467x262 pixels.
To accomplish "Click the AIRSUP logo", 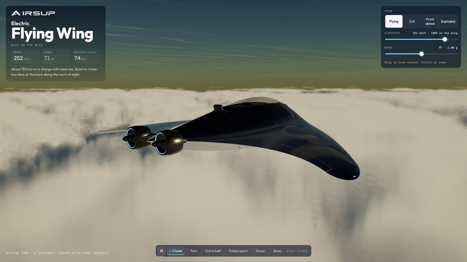I will (x=33, y=13).
